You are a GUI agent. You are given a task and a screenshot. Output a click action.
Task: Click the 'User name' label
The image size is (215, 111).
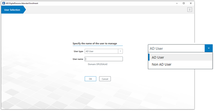click(x=78, y=59)
